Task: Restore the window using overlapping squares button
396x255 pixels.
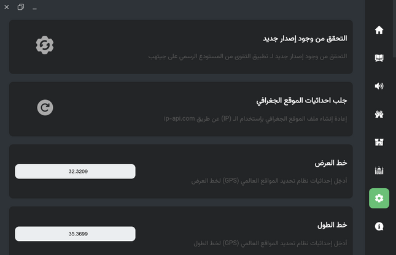Action: click(x=21, y=7)
